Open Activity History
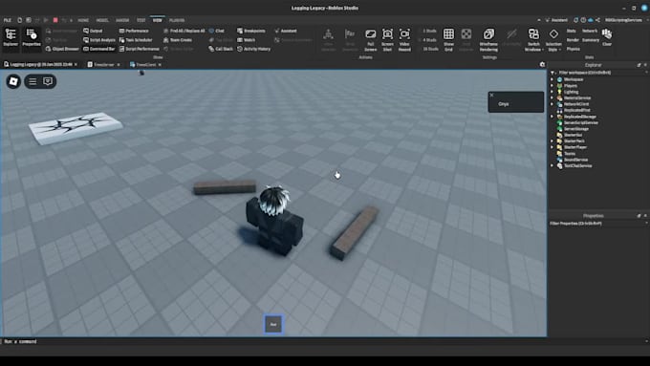 253,49
